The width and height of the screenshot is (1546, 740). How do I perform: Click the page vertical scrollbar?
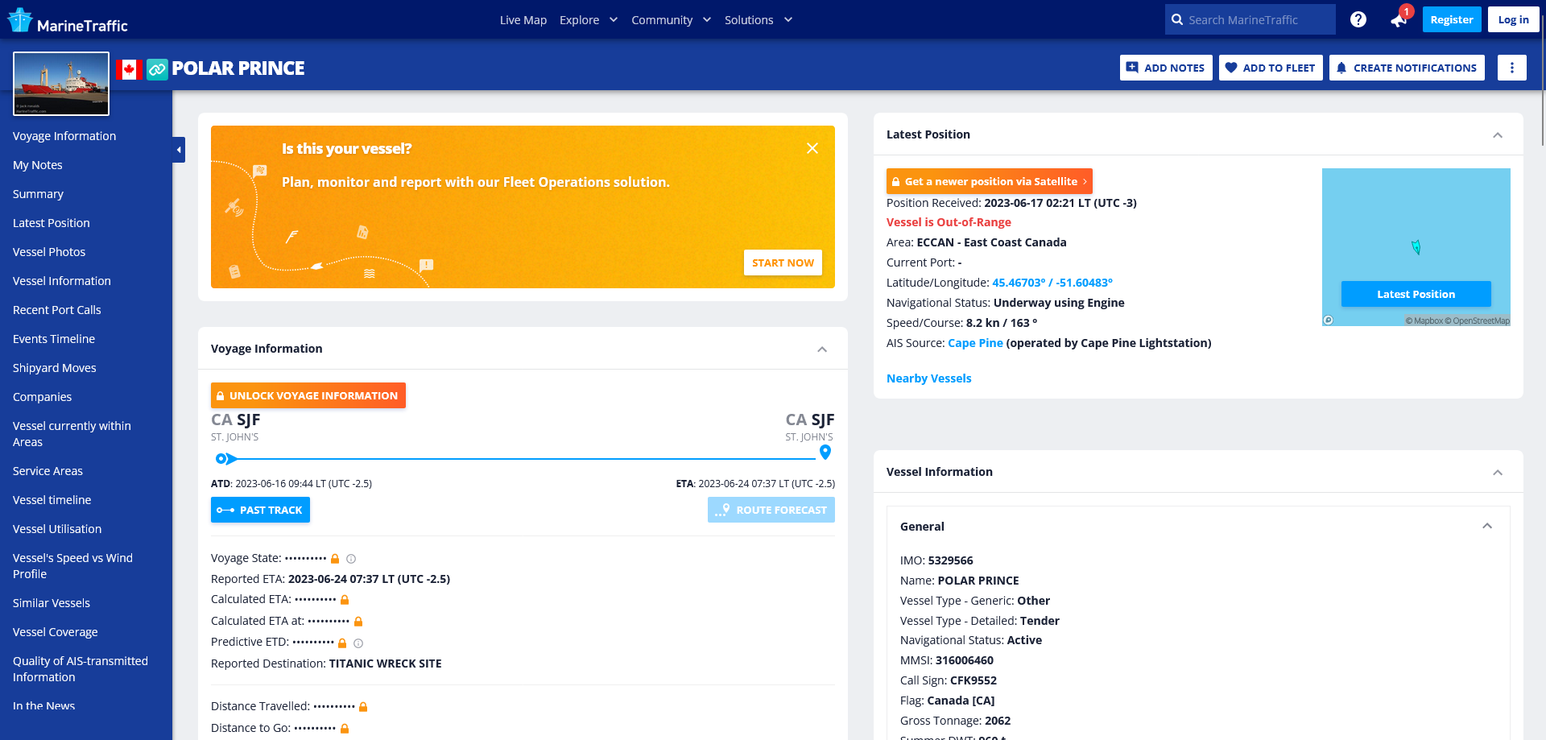tap(1542, 81)
